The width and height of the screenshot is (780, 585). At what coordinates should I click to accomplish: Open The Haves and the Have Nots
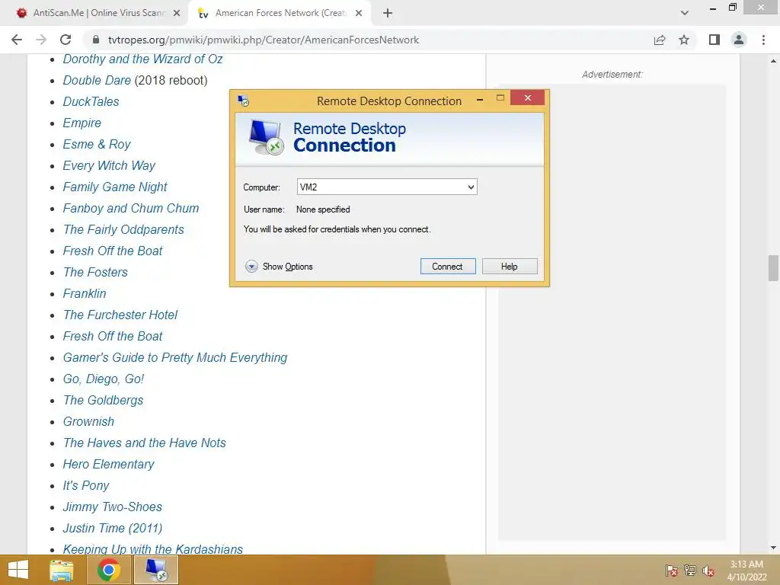[x=144, y=443]
